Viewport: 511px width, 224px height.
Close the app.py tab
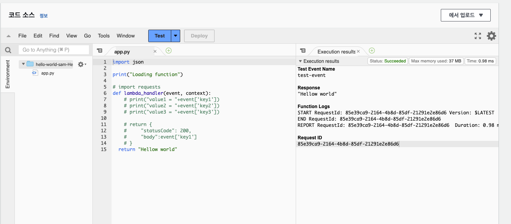pyautogui.click(x=155, y=51)
